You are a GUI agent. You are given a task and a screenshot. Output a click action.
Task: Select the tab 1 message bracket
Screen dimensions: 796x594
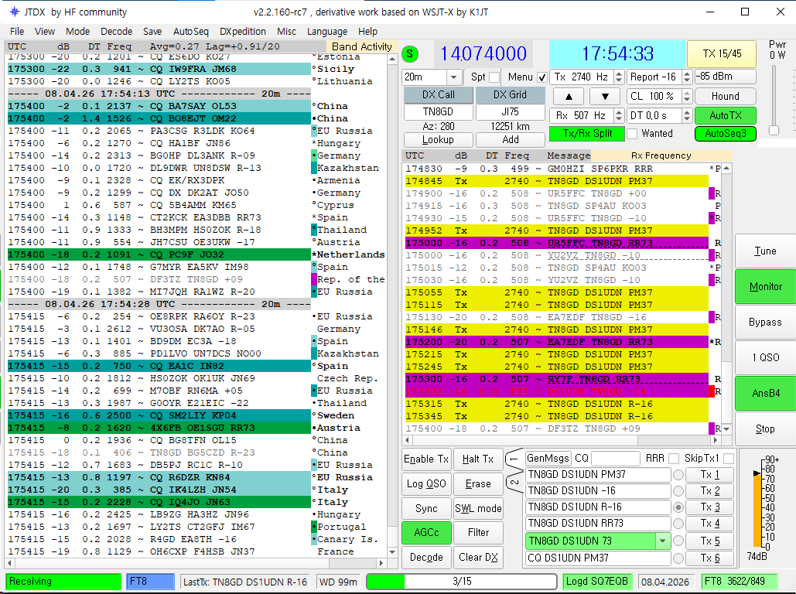tap(514, 459)
